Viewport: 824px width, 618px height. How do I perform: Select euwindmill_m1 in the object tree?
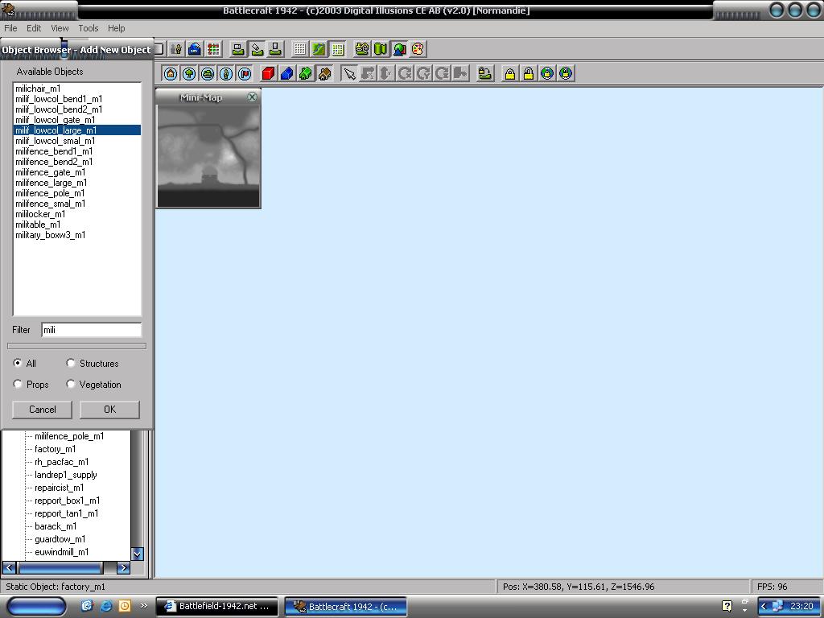[x=61, y=552]
